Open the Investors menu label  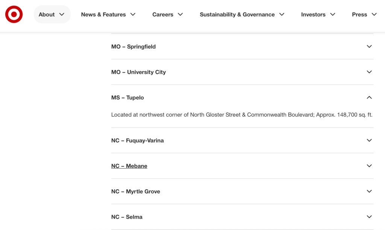coord(313,14)
